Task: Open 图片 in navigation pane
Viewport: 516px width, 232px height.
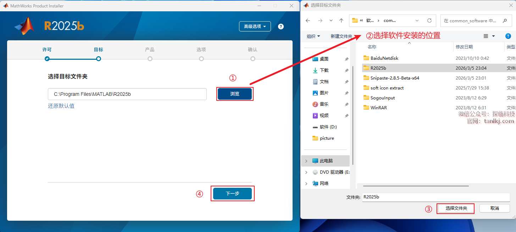Action: coord(324,93)
